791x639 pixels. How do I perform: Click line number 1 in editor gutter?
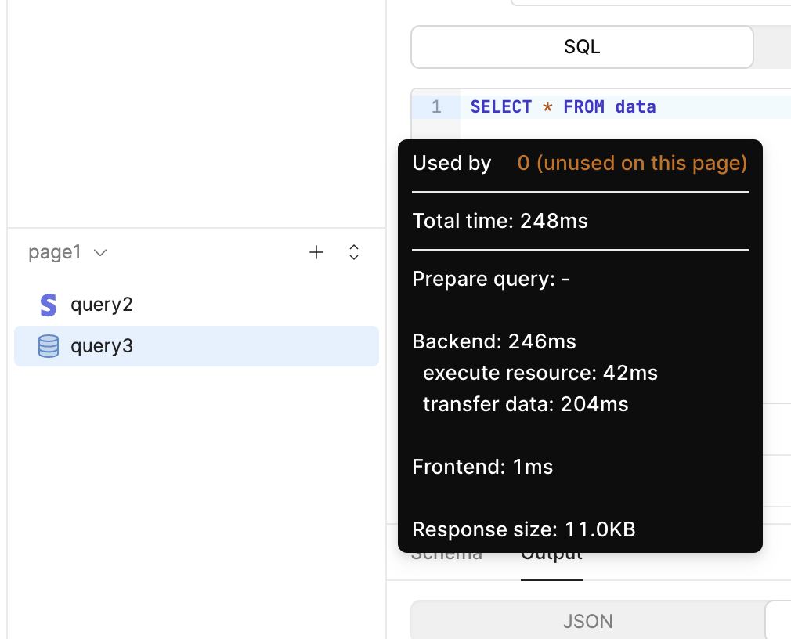pyautogui.click(x=436, y=106)
